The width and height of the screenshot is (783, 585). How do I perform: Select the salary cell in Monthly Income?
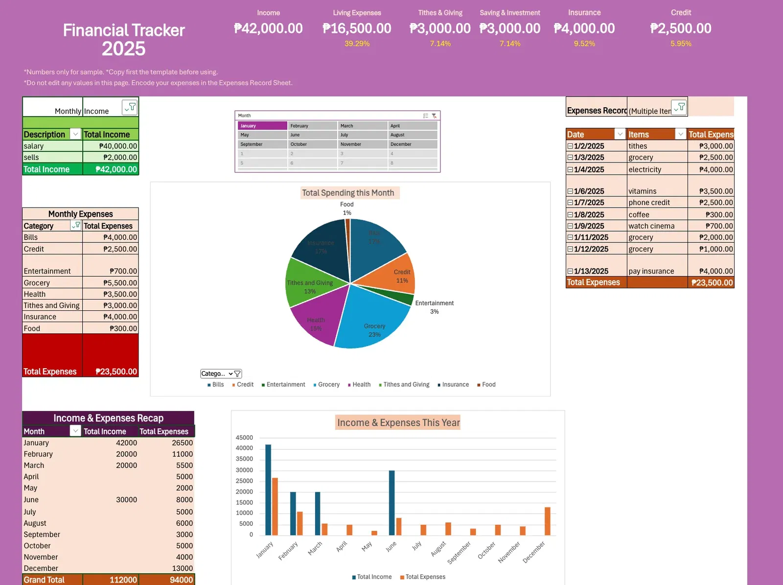point(52,145)
